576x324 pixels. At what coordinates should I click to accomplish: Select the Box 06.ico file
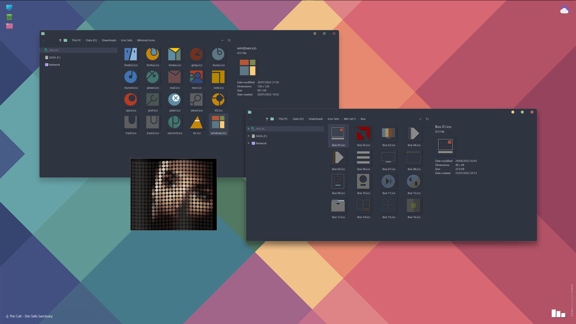click(364, 160)
